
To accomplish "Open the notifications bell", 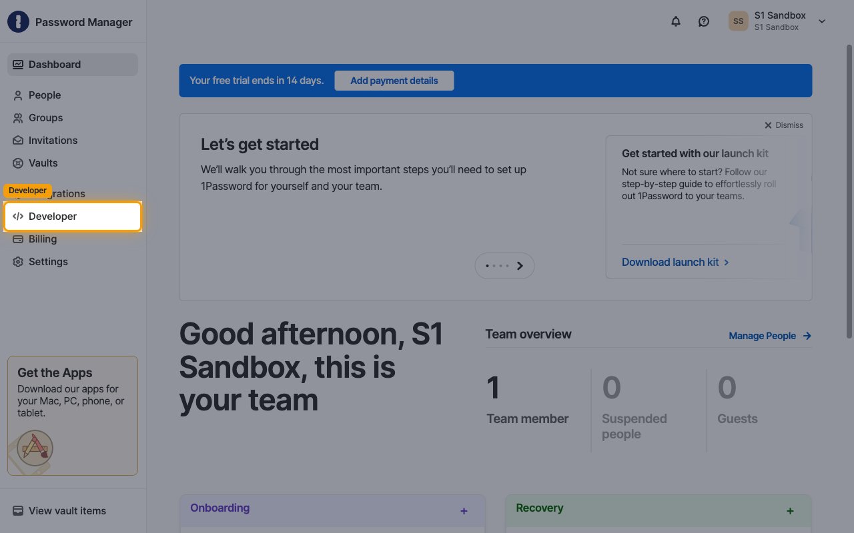I will tap(676, 21).
